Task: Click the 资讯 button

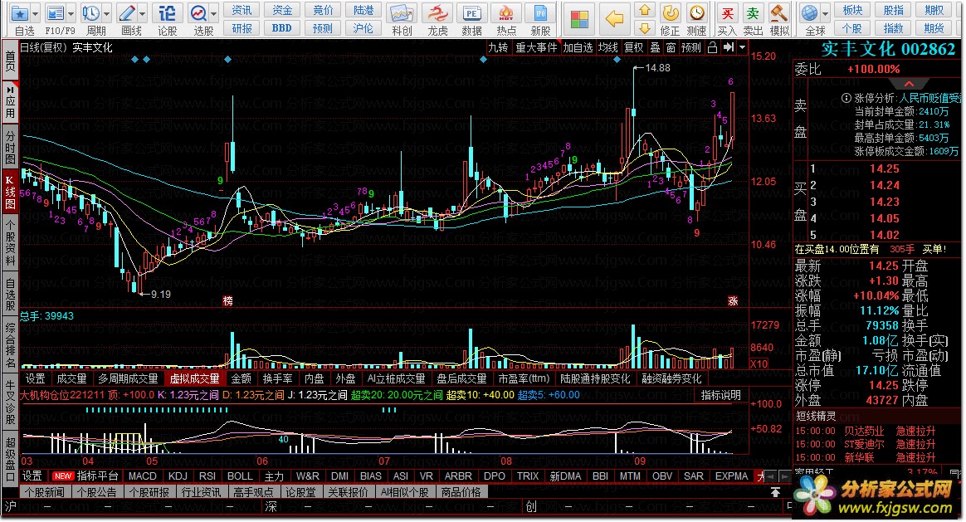Action: (242, 11)
